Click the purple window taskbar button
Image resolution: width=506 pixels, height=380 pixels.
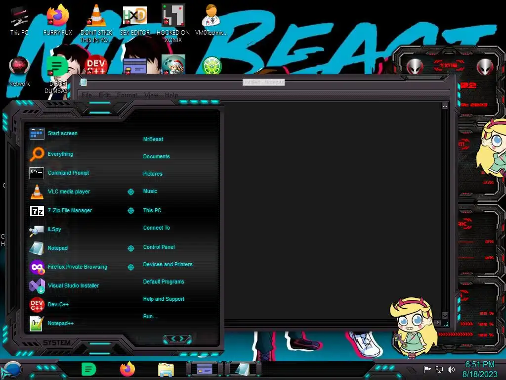click(205, 369)
